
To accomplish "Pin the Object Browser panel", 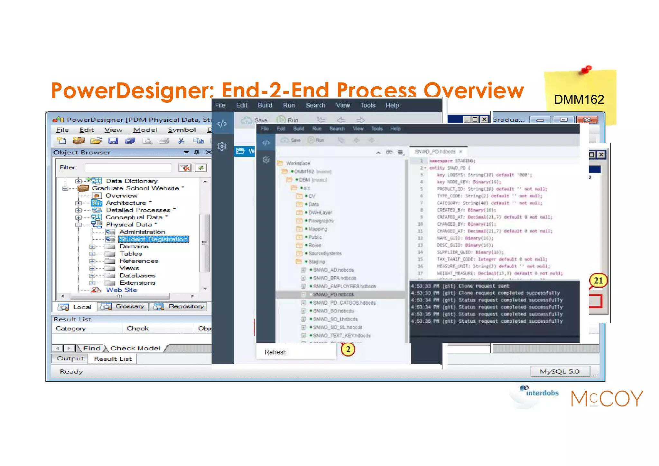I will click(197, 152).
